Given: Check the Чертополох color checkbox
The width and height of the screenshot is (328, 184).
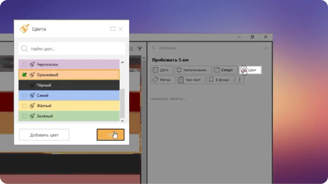Looking at the screenshot, I should pos(24,65).
